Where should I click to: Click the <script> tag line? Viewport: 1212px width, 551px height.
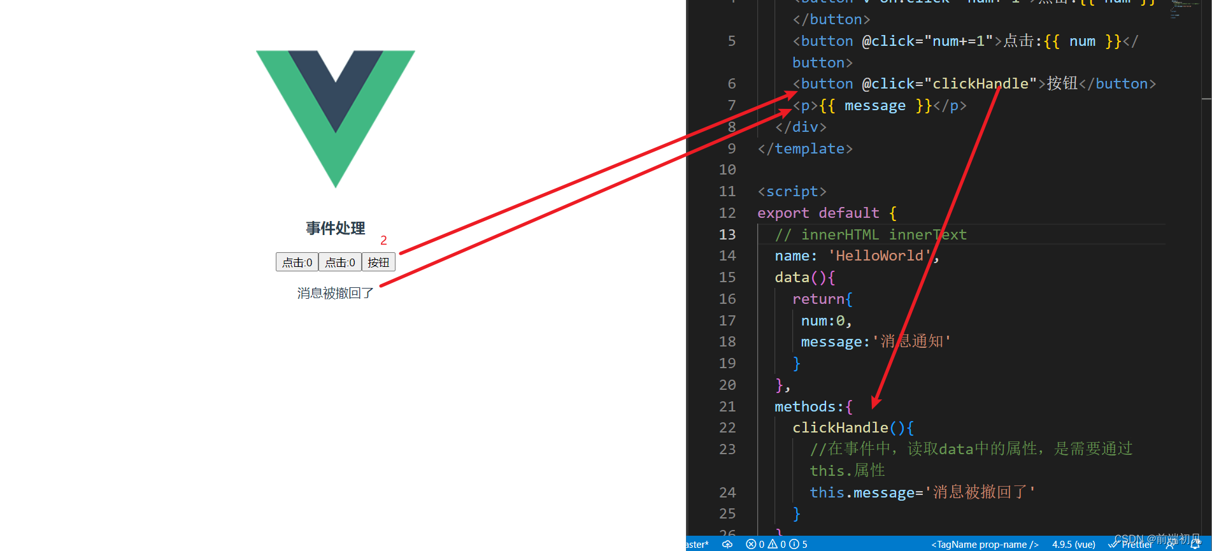(x=792, y=191)
